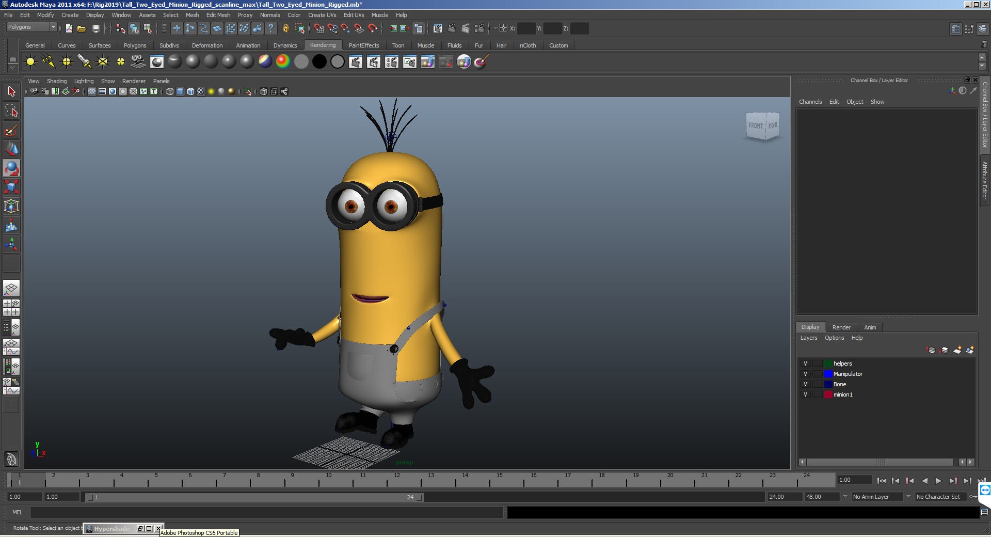
Task: Click the 3D Paint brush shelf icon
Action: pos(482,62)
